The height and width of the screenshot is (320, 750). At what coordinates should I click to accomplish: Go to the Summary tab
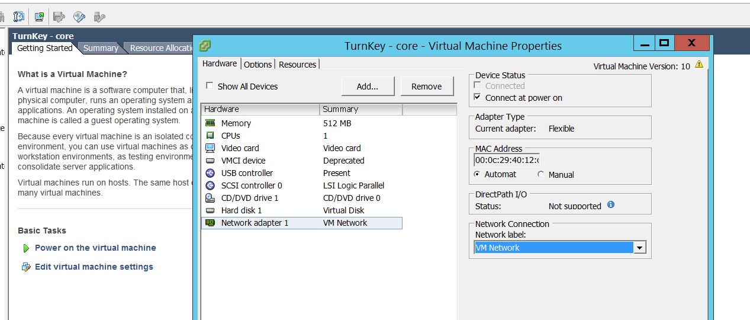[x=100, y=48]
